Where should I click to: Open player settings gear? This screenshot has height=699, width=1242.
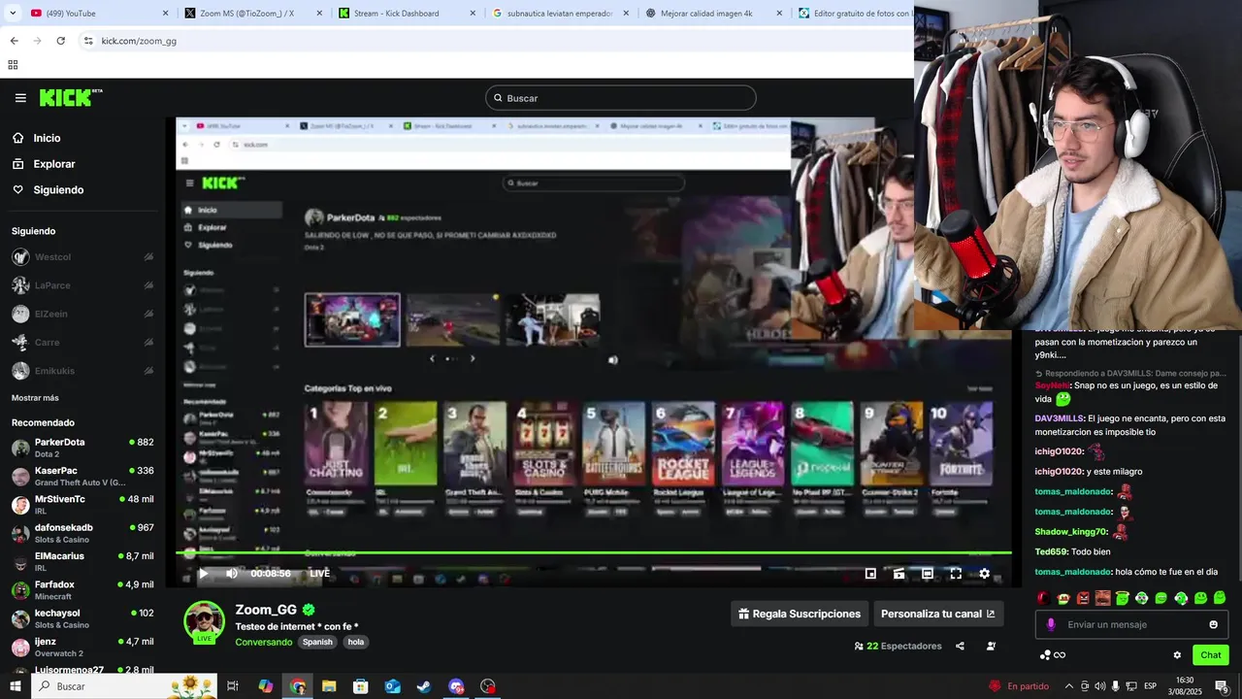pos(984,574)
